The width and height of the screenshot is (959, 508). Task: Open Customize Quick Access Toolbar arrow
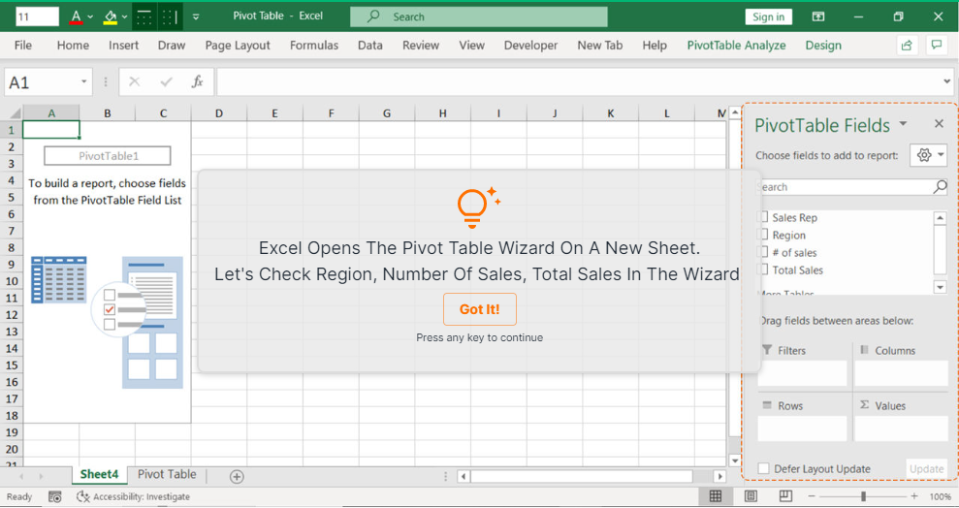click(x=196, y=16)
